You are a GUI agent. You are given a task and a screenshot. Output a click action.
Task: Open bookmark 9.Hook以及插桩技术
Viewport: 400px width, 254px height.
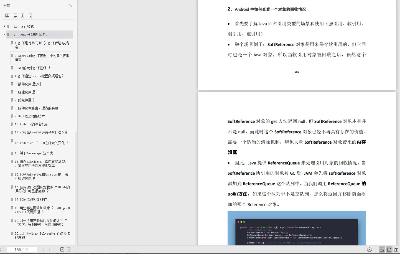tap(30, 116)
